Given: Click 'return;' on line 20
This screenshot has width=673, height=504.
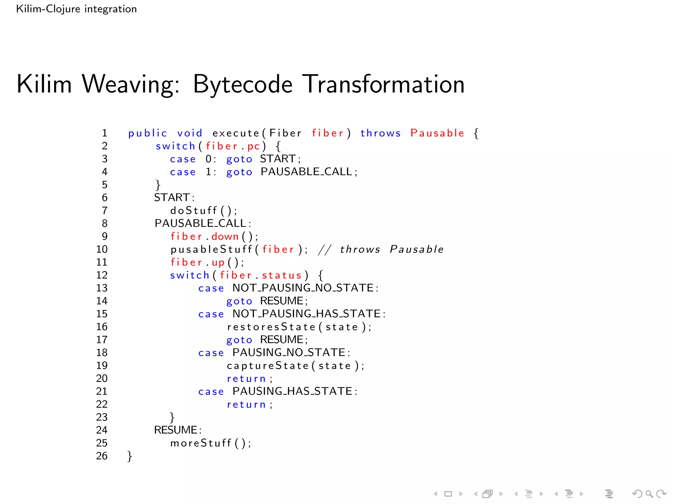Looking at the screenshot, I should click(x=250, y=379).
